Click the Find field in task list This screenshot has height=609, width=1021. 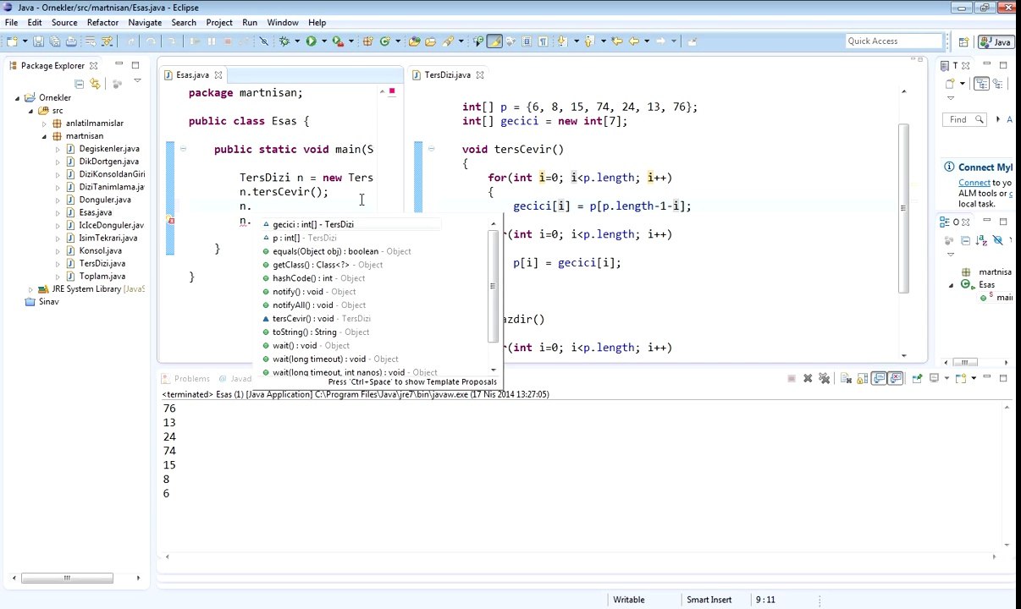point(964,120)
